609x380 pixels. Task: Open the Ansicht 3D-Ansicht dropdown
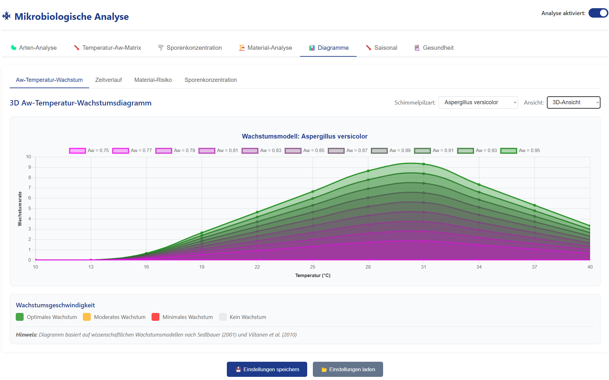pyautogui.click(x=573, y=102)
